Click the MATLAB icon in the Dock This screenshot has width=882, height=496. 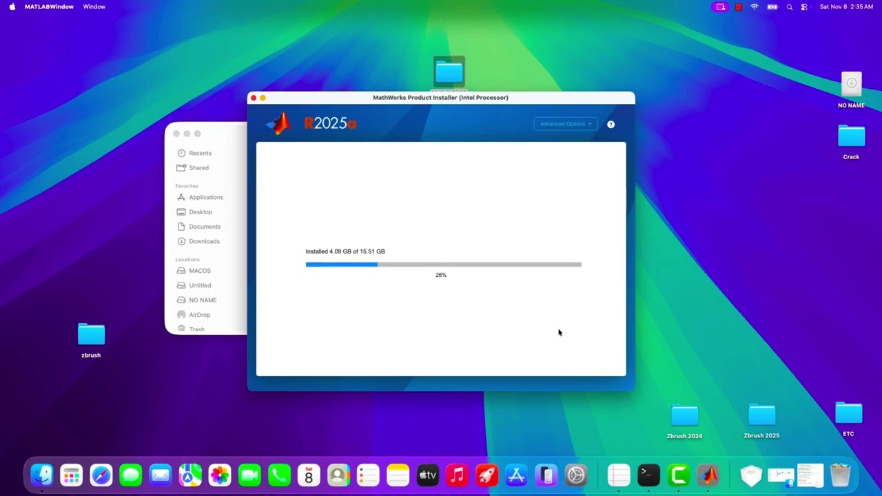tap(708, 475)
